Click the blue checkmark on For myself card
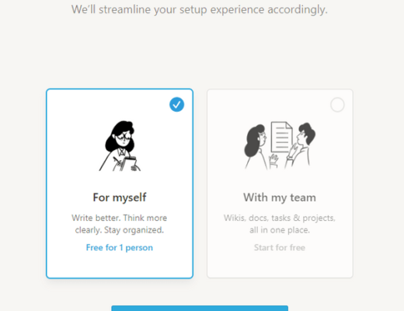This screenshot has height=311, width=404. [177, 105]
